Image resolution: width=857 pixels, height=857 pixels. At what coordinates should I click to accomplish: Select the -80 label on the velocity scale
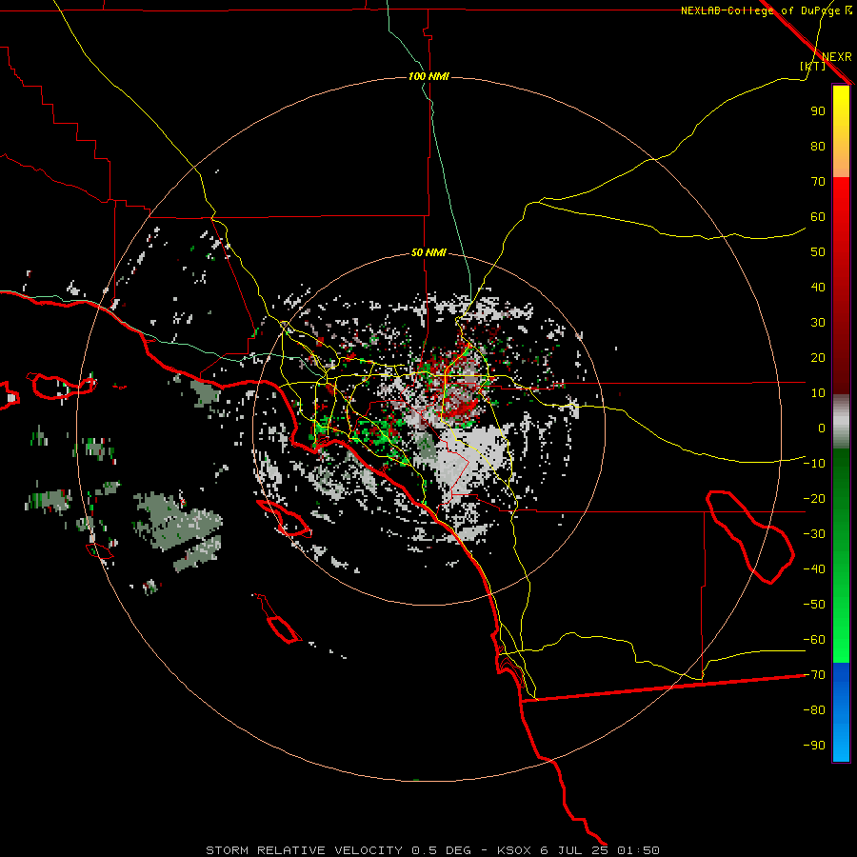click(814, 710)
